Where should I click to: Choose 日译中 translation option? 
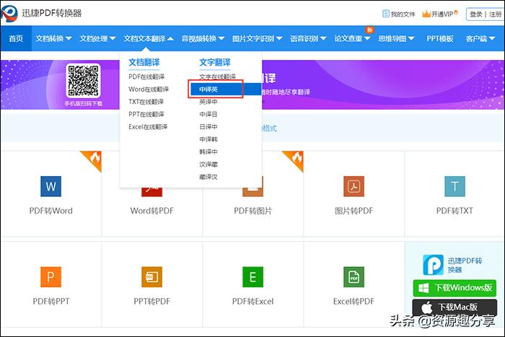(x=208, y=127)
